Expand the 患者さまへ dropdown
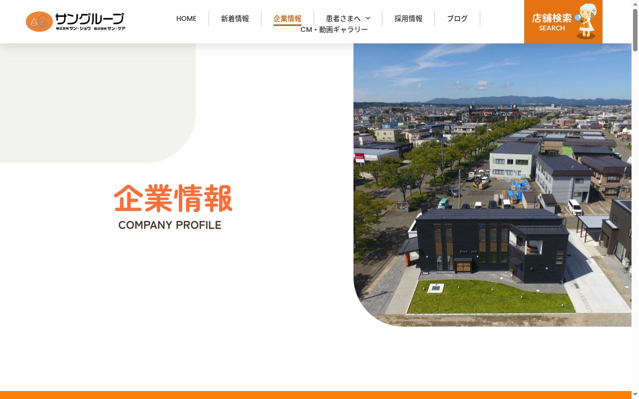The image size is (639, 399). 348,18
